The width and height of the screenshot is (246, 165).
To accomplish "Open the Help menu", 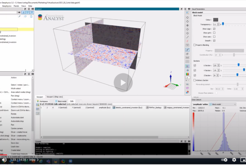I will pos(31,6).
